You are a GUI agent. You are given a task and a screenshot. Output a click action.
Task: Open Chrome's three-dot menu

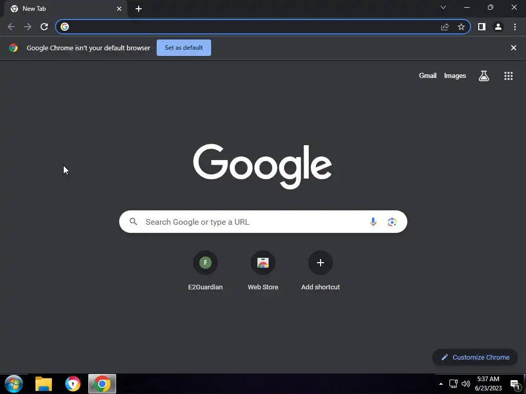click(x=515, y=27)
